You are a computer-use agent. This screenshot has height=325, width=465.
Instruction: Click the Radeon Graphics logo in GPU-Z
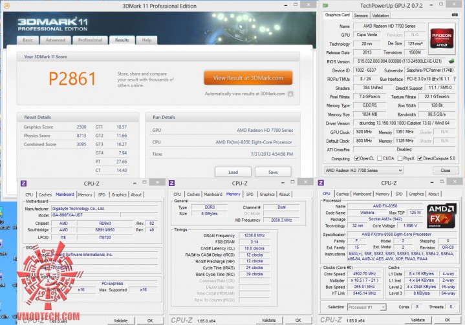coord(442,39)
